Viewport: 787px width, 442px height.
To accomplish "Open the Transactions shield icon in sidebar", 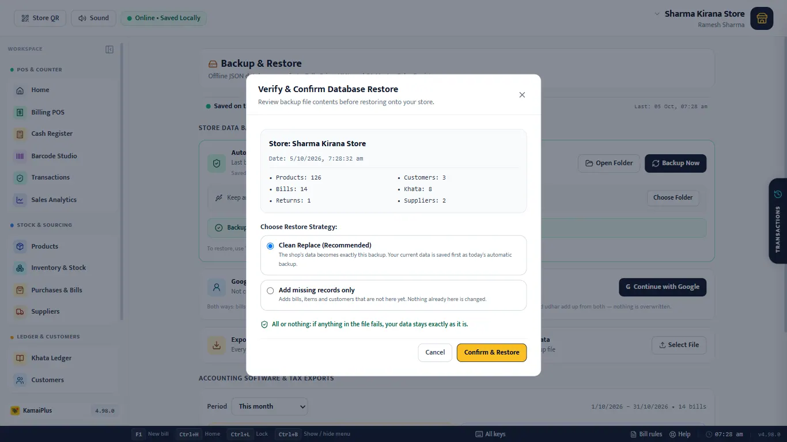I will coord(20,178).
